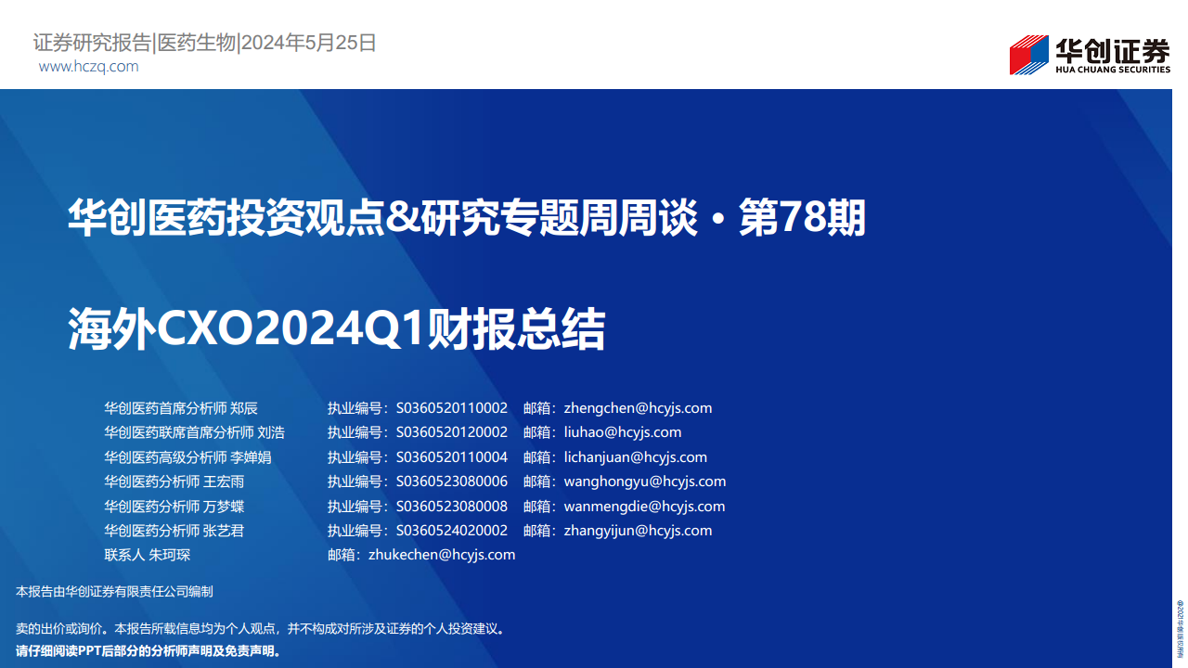Click analyst name 华创医药联席首席分析师 刘浩

coord(195,432)
